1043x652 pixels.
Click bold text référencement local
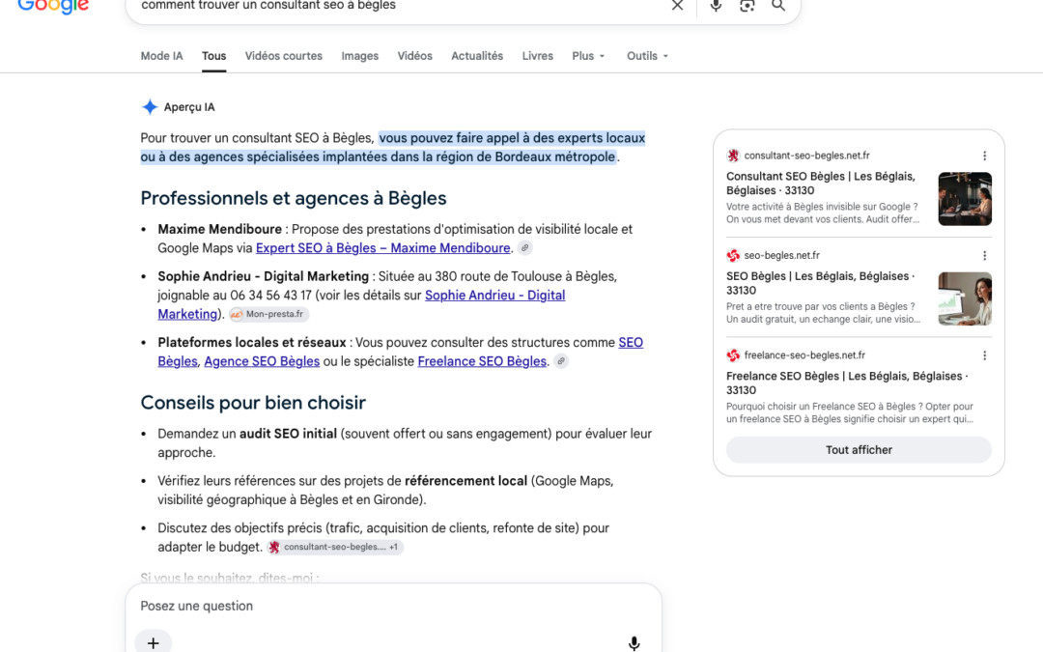(x=465, y=481)
